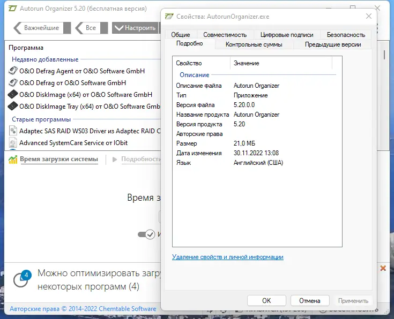
Task: Switch to the Совместимость tab
Action: pyautogui.click(x=225, y=35)
